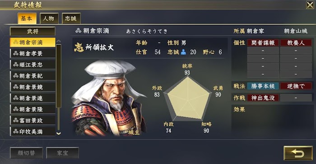Click the up chevron above list scrollbar
316x164 pixels.
[58, 41]
